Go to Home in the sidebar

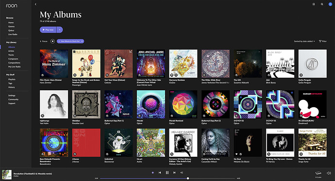[11, 23]
